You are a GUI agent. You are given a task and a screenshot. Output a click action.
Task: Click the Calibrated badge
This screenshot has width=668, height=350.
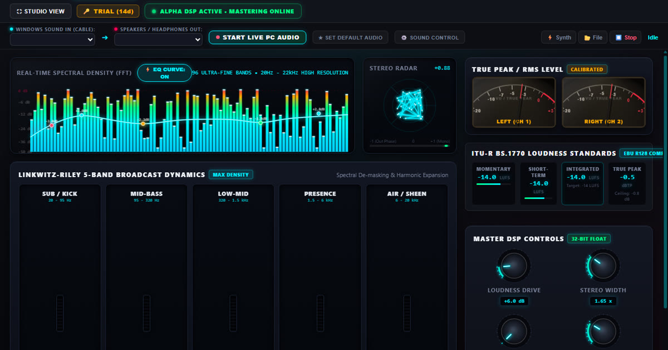coord(587,69)
